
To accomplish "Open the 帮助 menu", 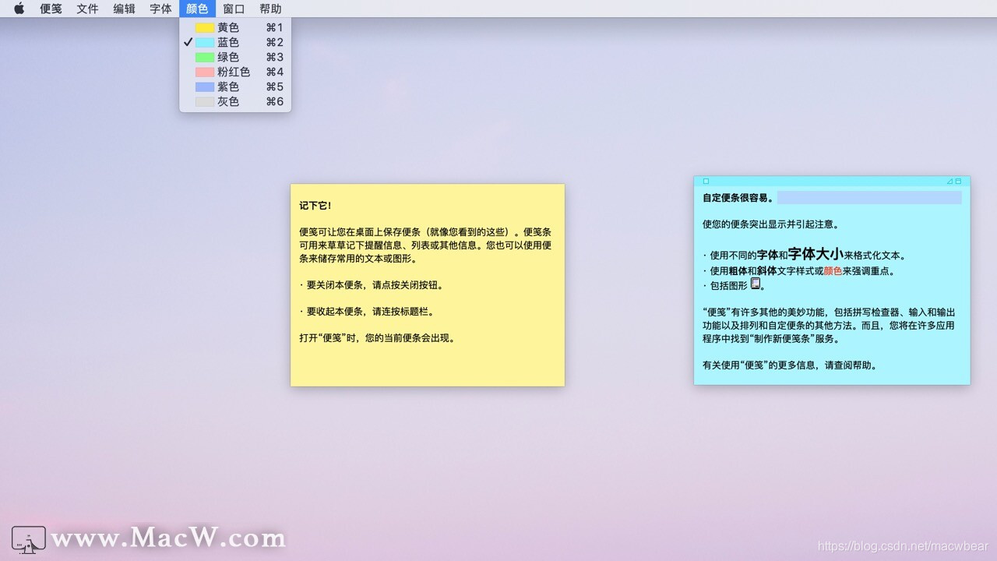I will (270, 9).
